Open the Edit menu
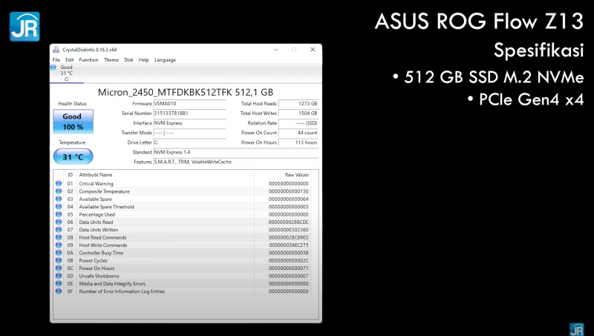594x336 pixels. (69, 60)
